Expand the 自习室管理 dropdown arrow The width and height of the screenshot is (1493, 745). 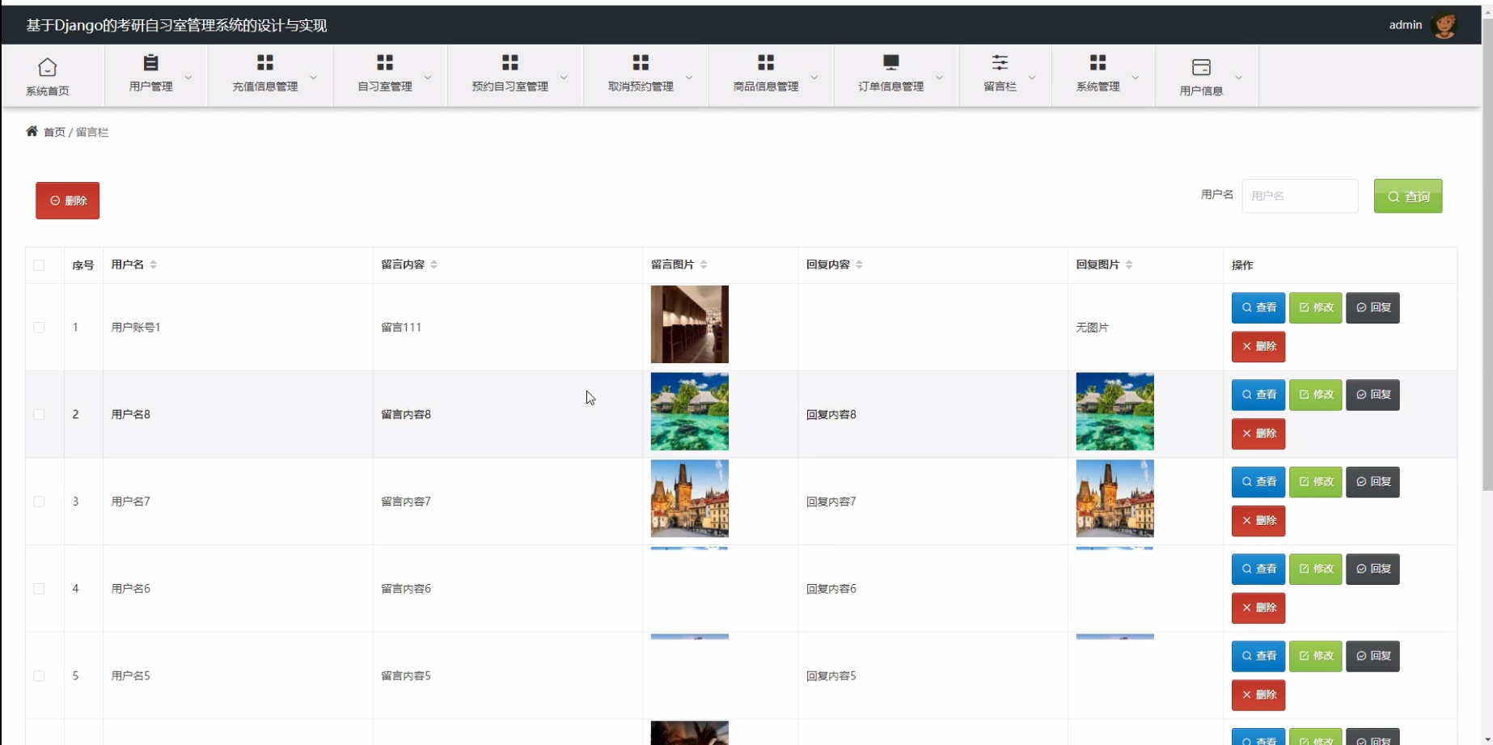(428, 78)
